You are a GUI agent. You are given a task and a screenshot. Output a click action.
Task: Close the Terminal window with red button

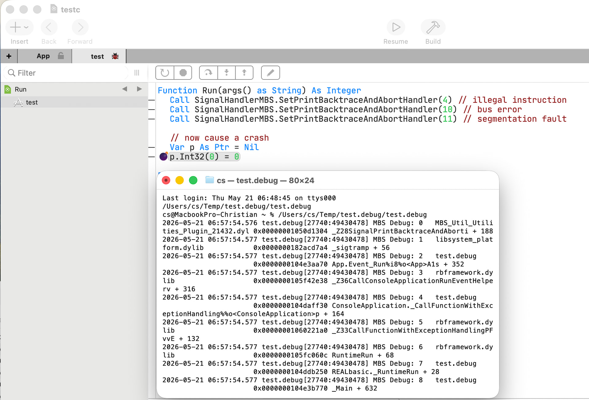tap(166, 180)
